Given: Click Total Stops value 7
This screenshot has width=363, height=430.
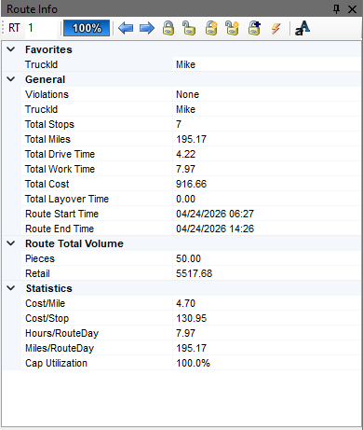Looking at the screenshot, I should pyautogui.click(x=179, y=124).
